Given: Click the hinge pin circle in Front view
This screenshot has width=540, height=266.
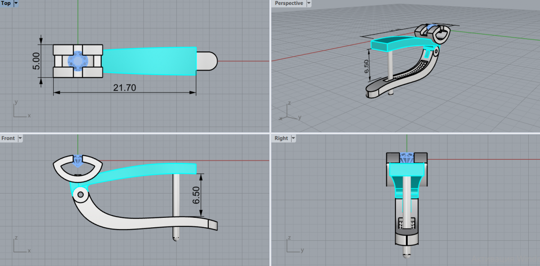Looking at the screenshot, I should click(x=80, y=194).
